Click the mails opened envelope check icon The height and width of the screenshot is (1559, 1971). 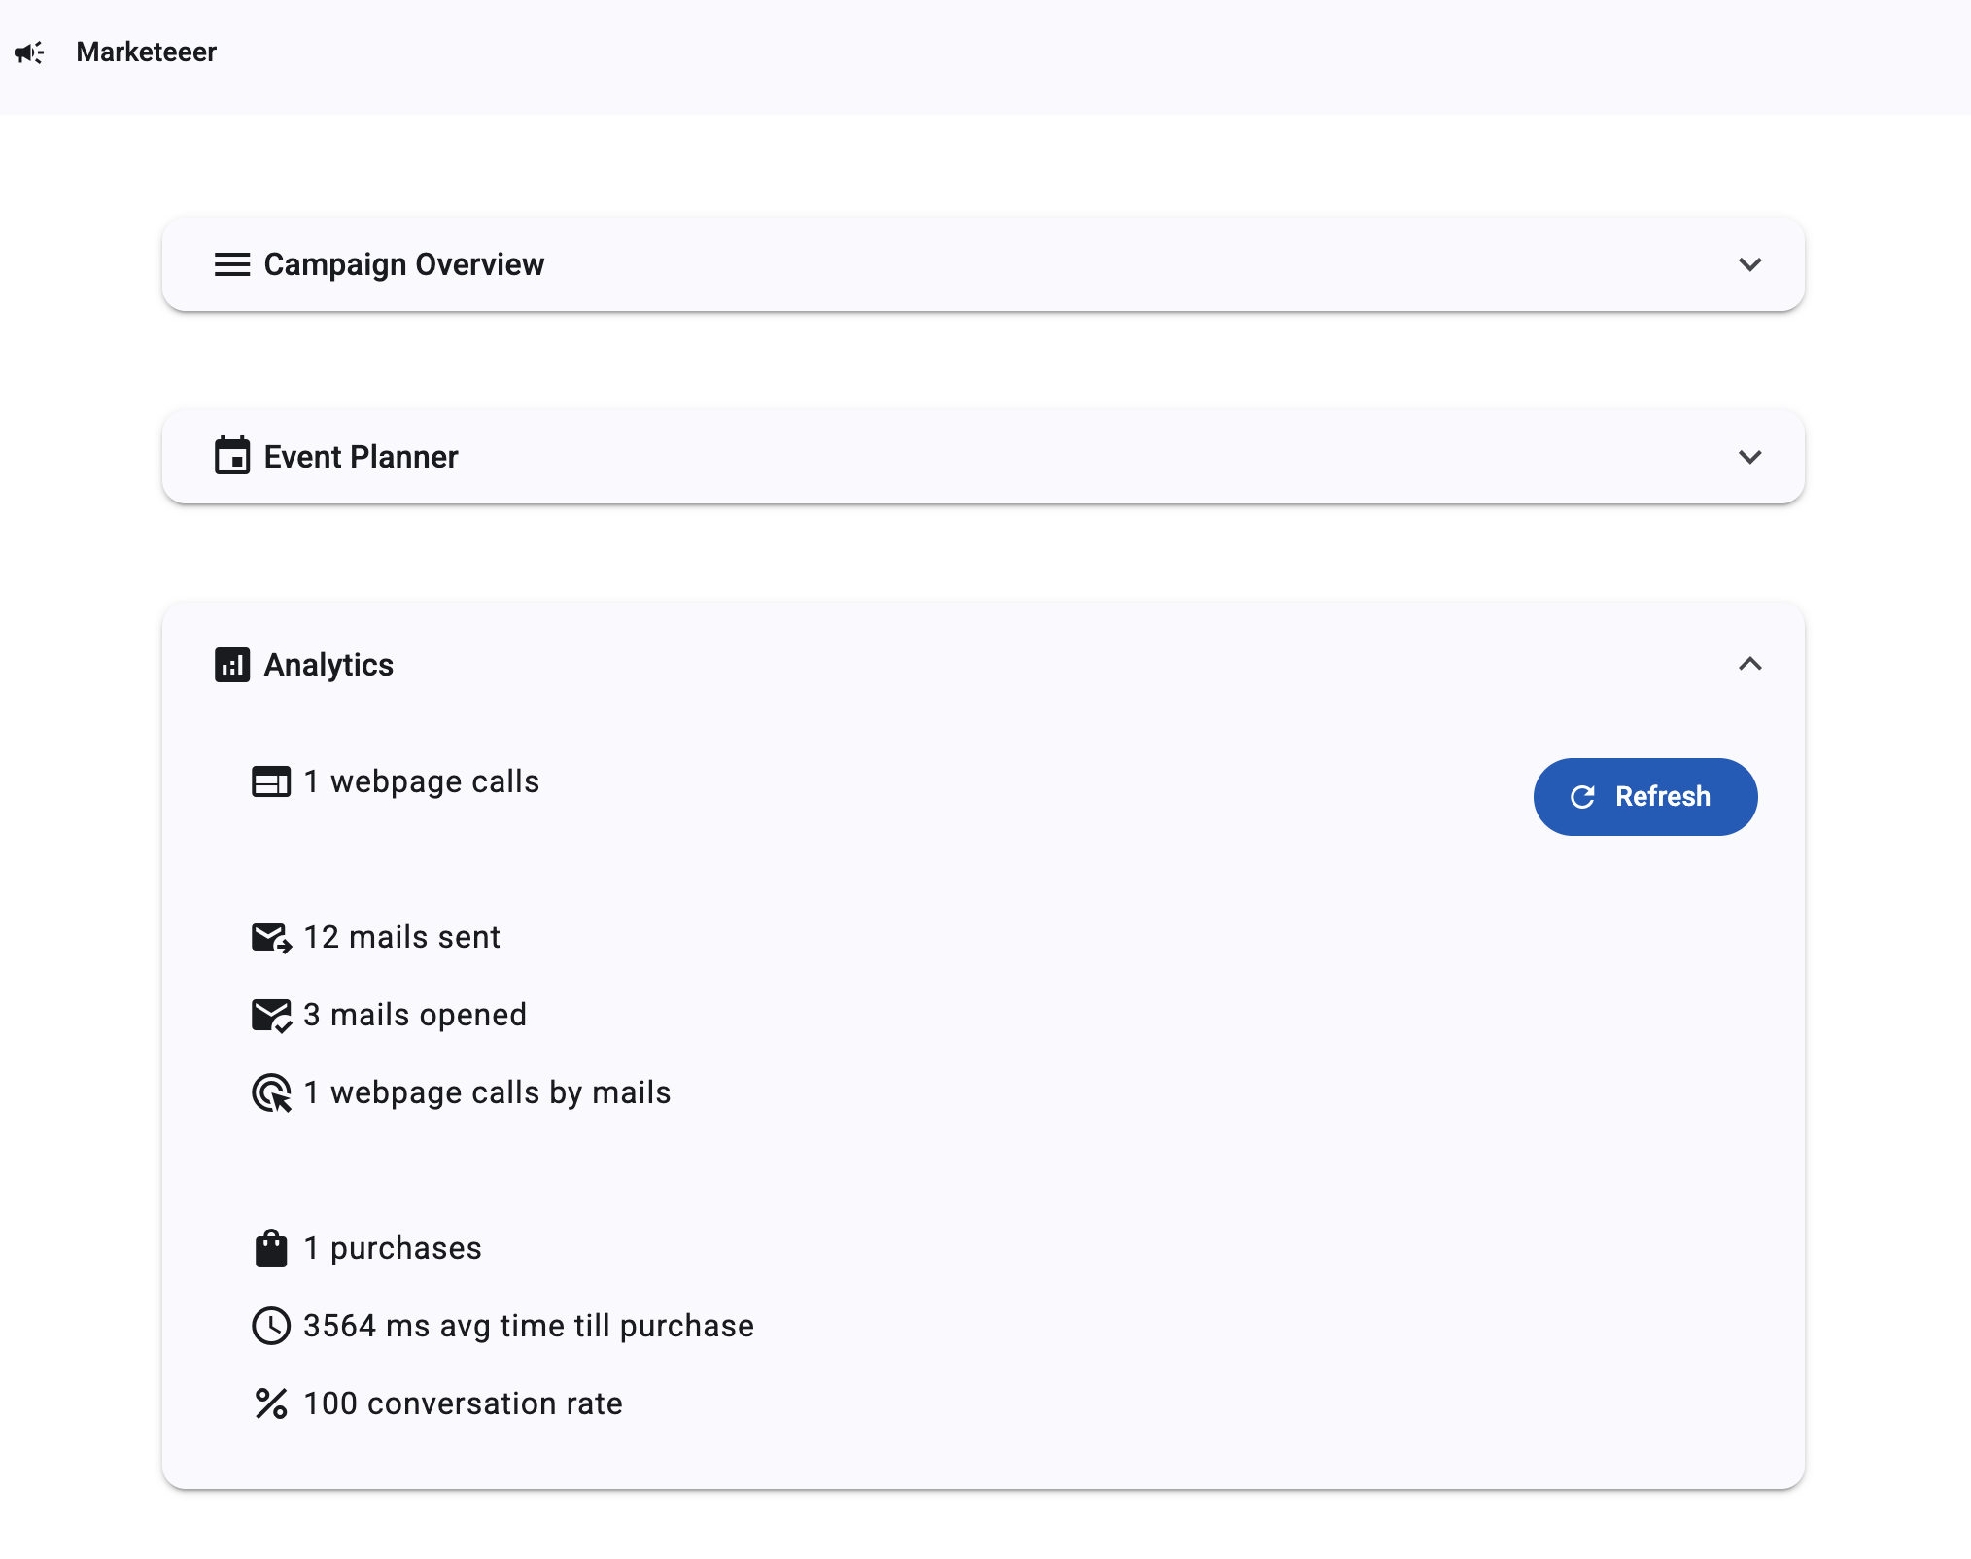click(x=270, y=1015)
